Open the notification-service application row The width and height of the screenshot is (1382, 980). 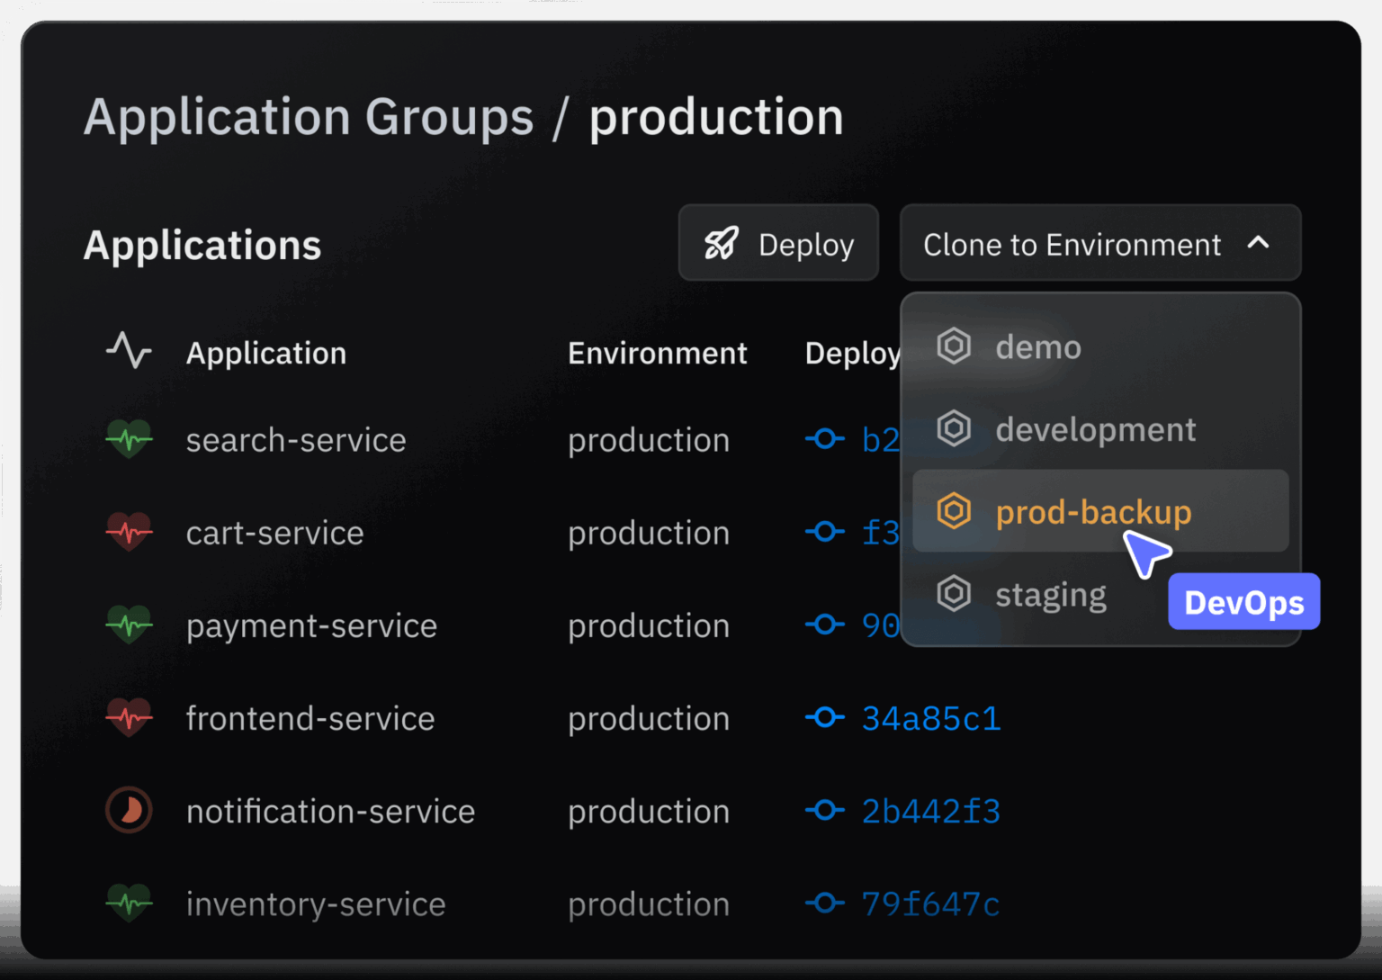(330, 811)
